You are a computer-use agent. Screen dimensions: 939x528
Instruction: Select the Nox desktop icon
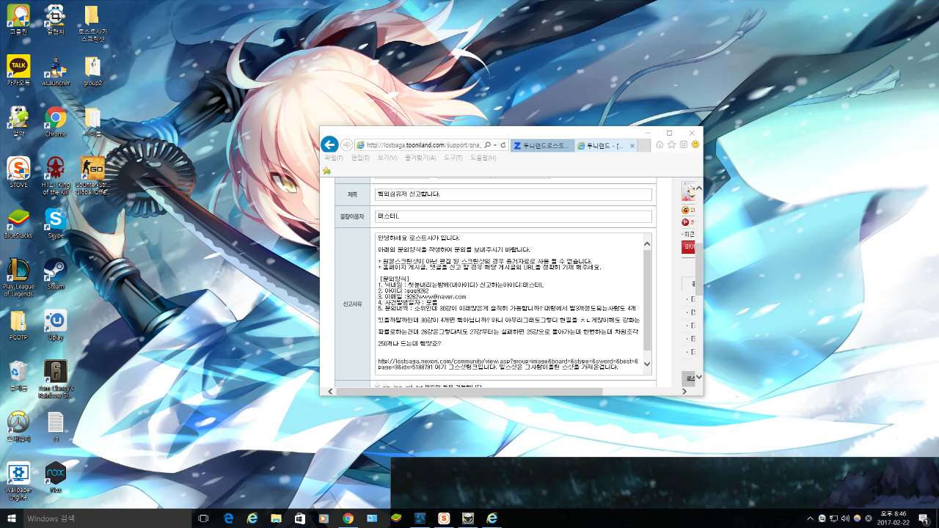[56, 477]
